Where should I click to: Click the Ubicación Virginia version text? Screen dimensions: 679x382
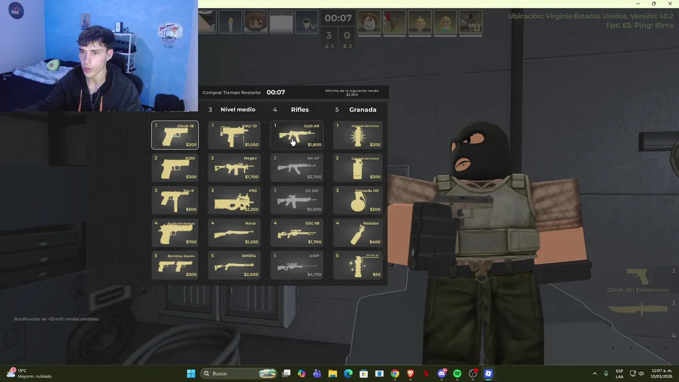coord(590,16)
